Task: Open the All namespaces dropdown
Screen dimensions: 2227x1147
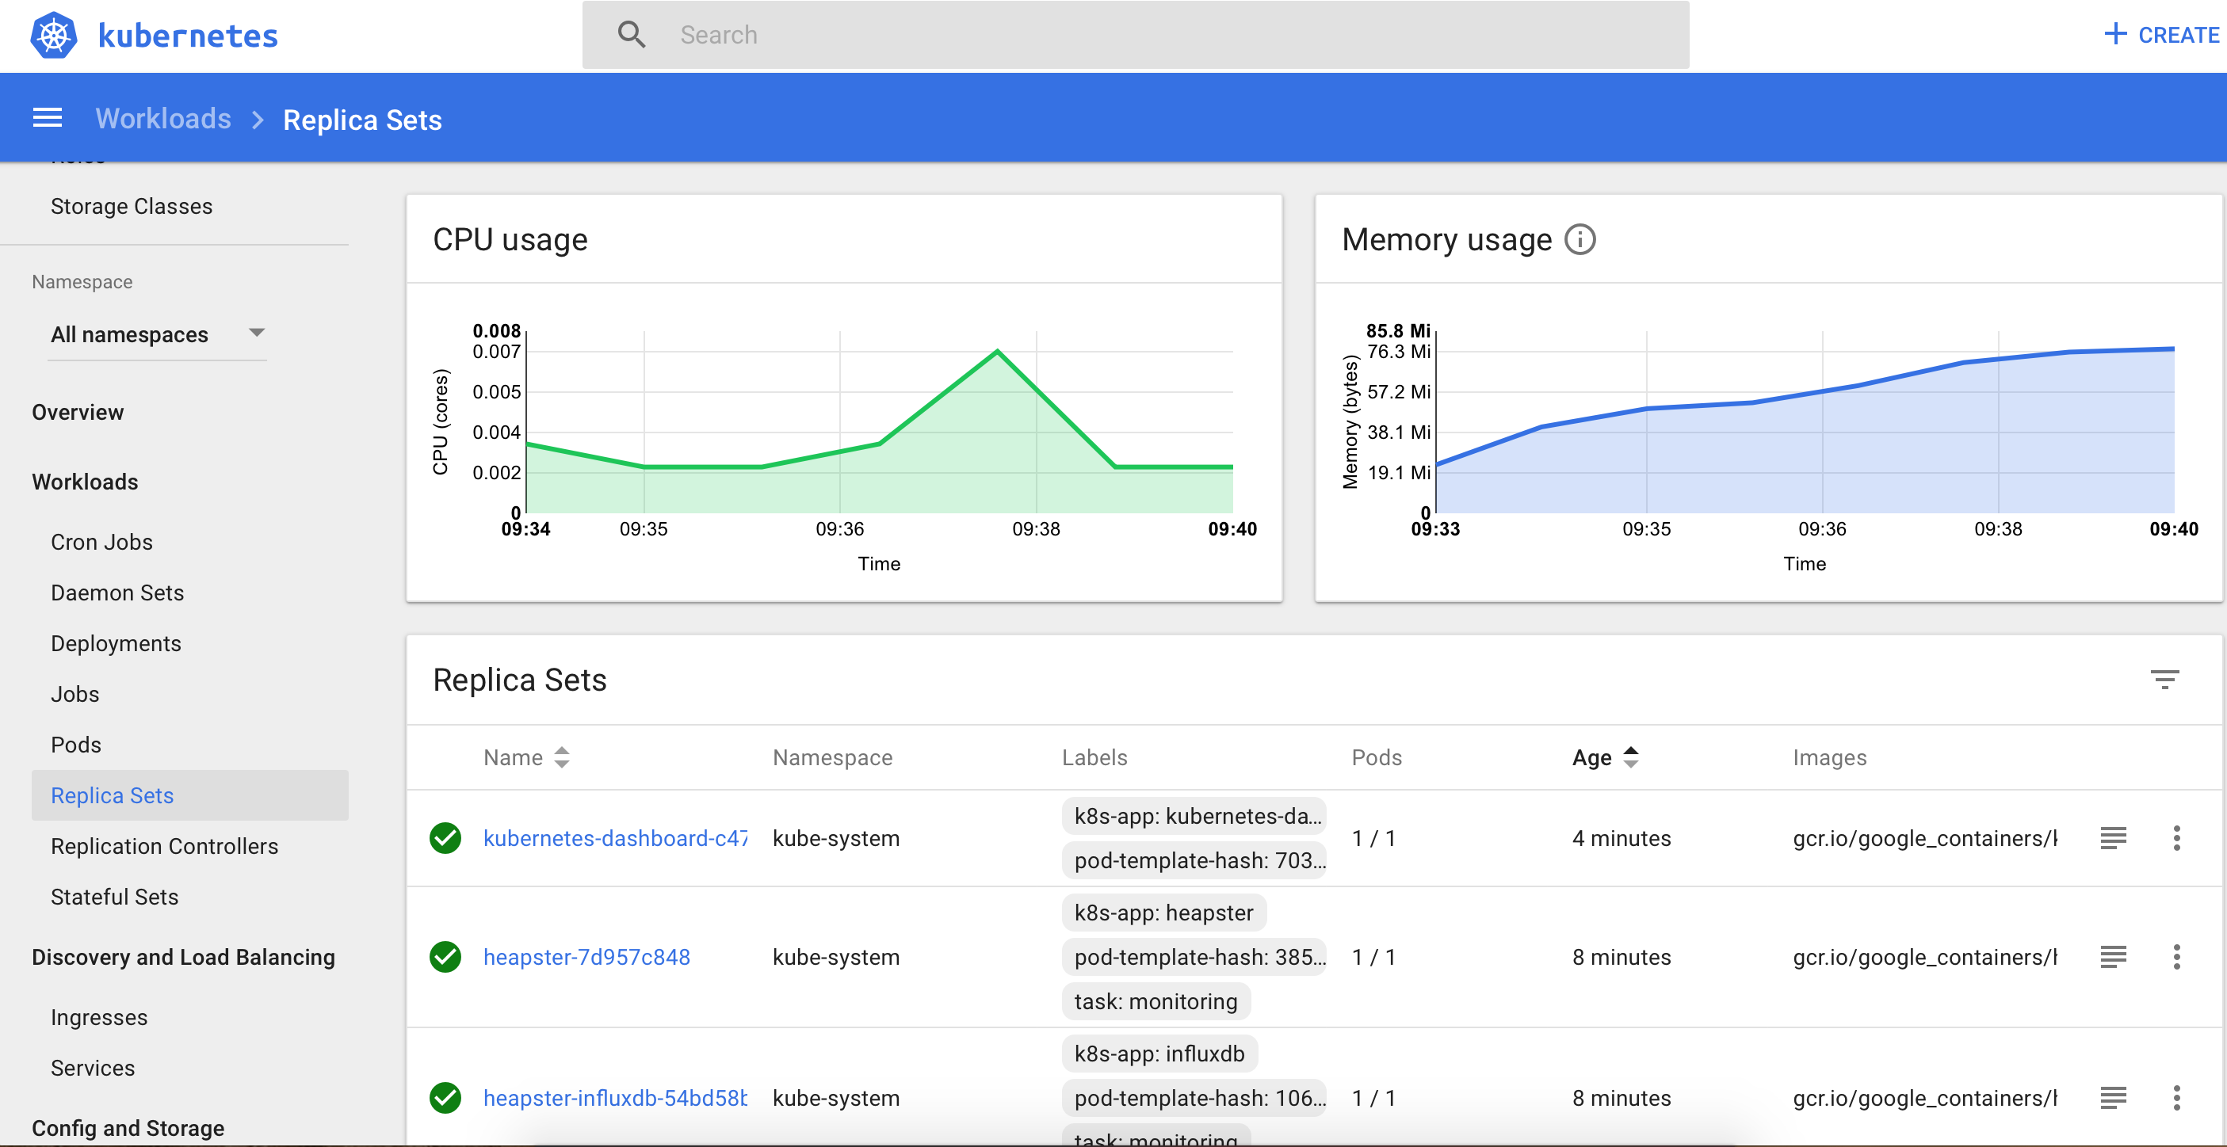Action: [158, 333]
